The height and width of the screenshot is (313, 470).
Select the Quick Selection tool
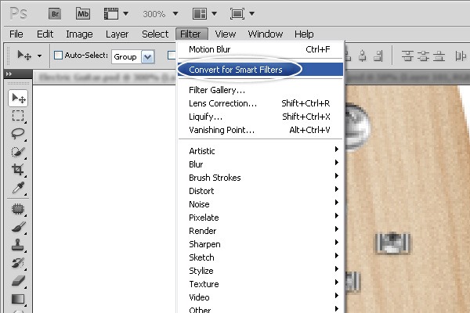point(18,152)
